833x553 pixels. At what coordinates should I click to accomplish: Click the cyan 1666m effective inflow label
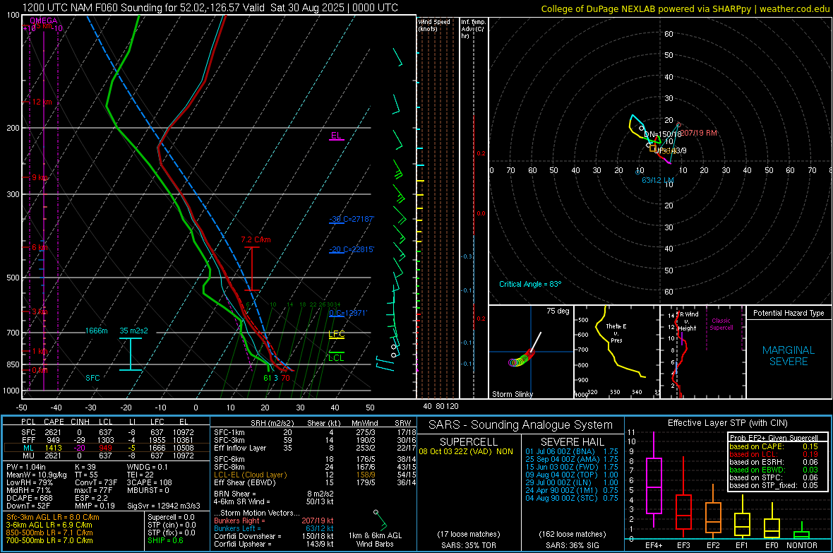[x=96, y=331]
